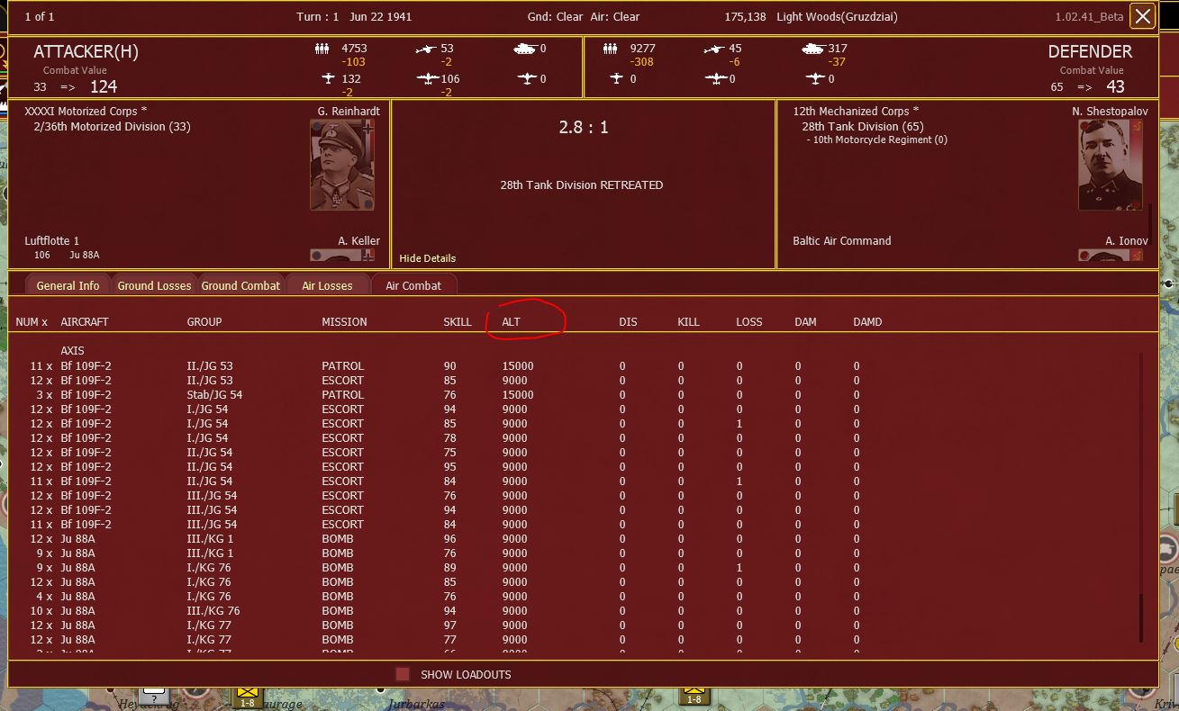Click defender bomber aircraft icon
1179x711 pixels.
tap(716, 78)
